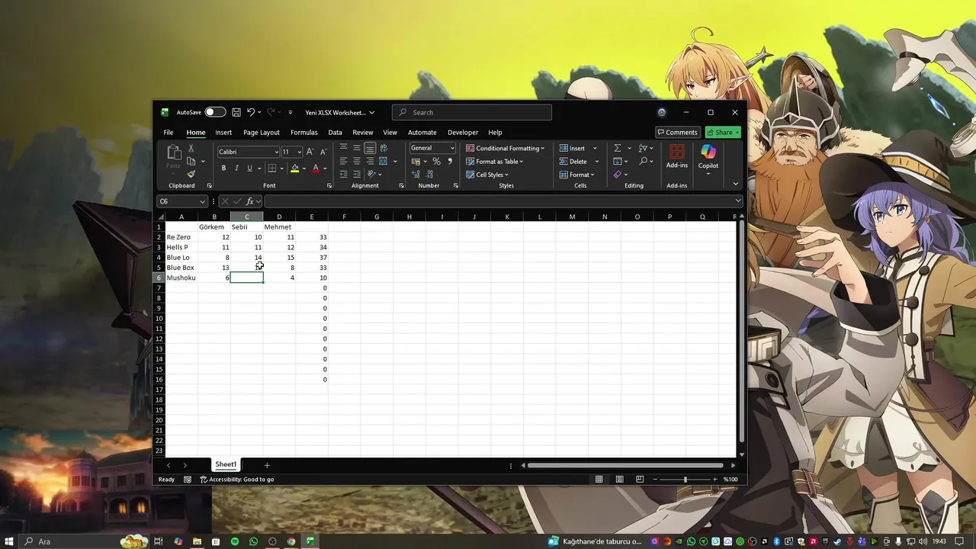
Task: Click the Cut scissors icon
Action: 191,149
